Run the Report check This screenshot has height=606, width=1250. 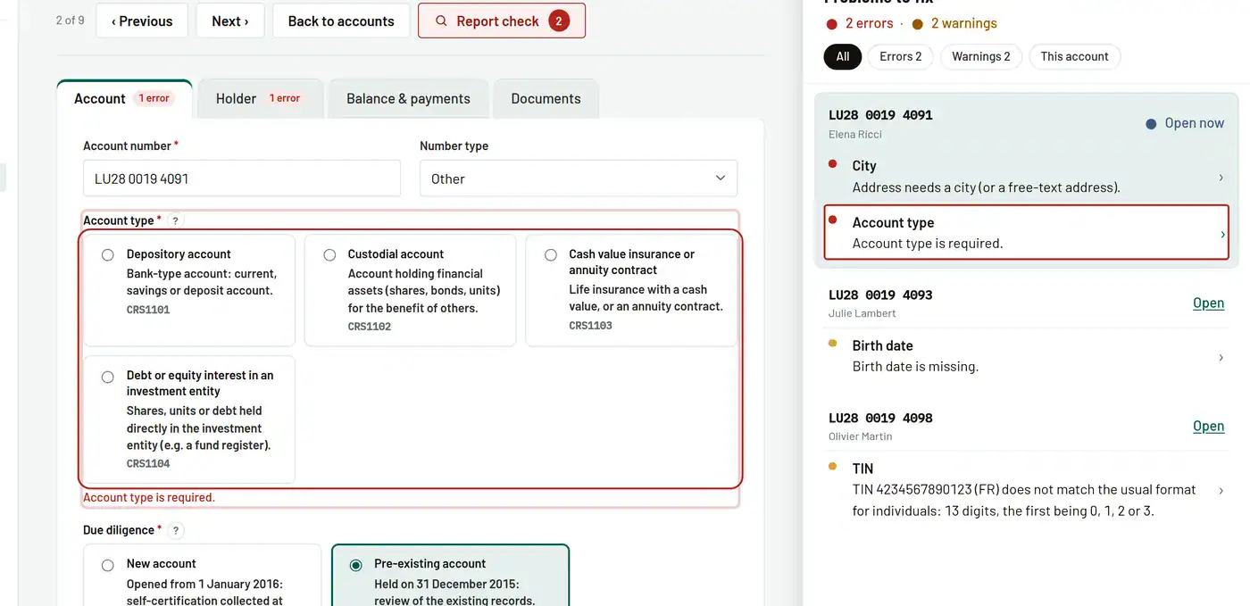502,21
